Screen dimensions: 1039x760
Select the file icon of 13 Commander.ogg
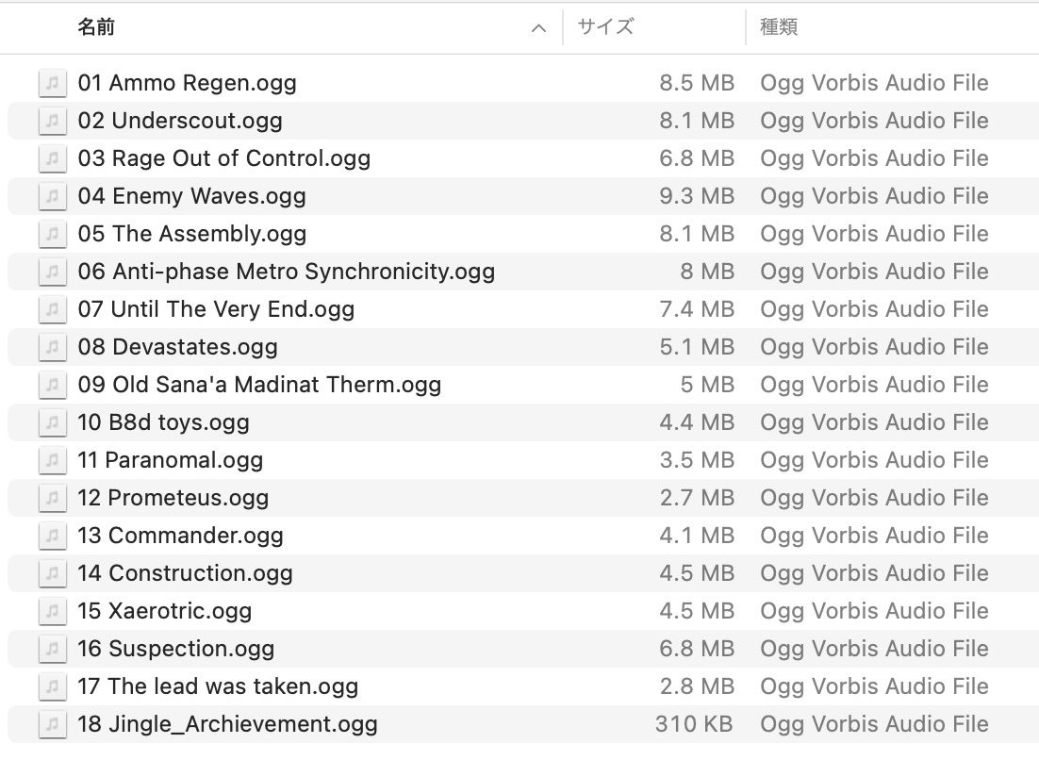click(53, 536)
